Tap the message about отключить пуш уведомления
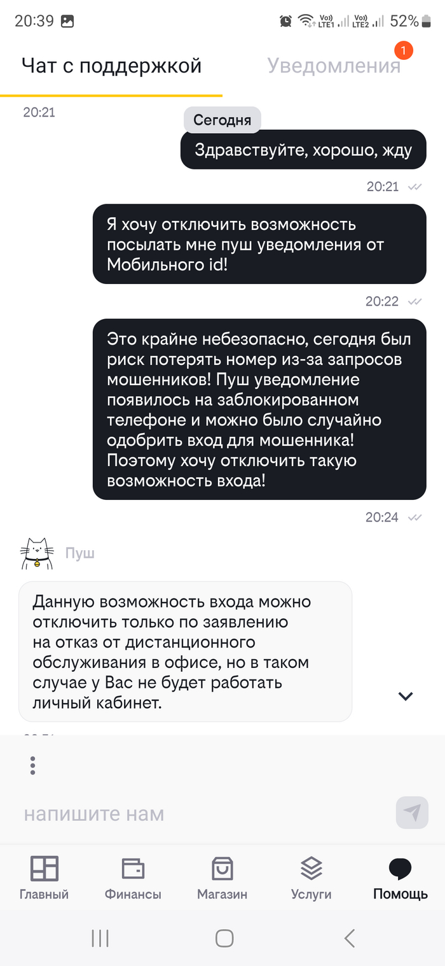 tap(259, 244)
